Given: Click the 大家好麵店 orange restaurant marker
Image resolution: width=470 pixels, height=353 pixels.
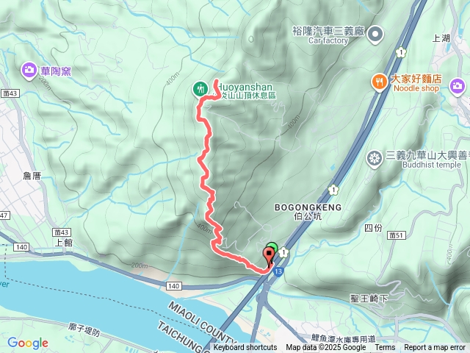Looking at the screenshot, I should pyautogui.click(x=379, y=82).
